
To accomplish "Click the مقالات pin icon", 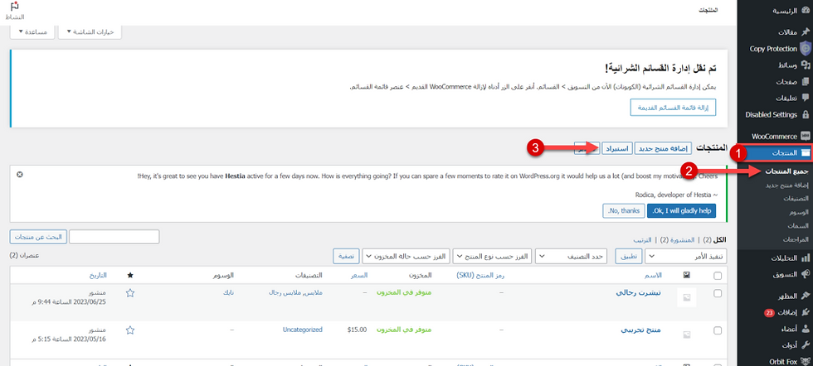I will (806, 32).
